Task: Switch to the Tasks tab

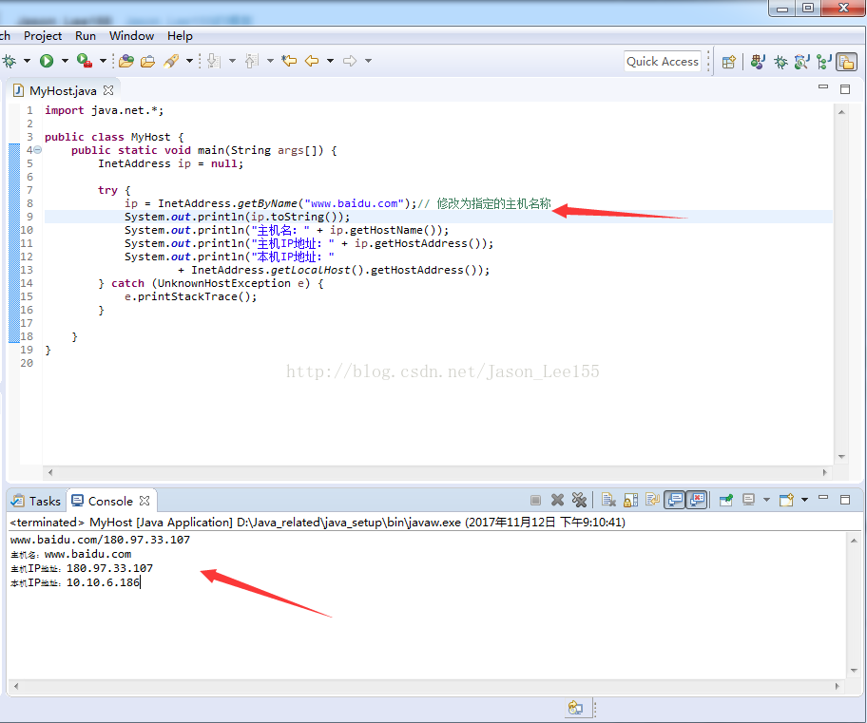Action: tap(36, 502)
